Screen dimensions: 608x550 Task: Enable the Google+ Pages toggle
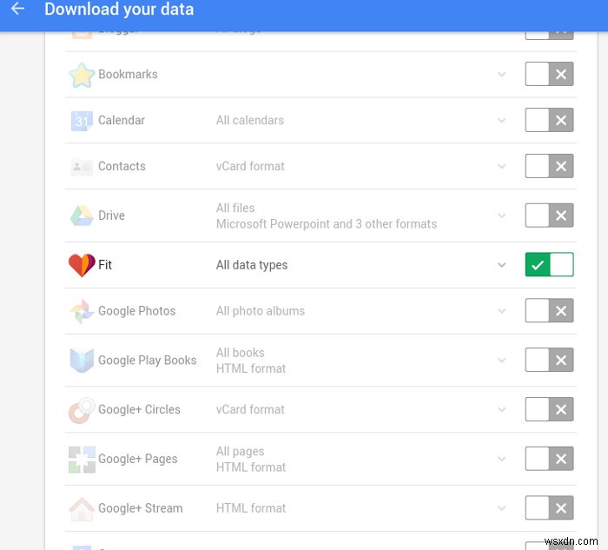tap(549, 459)
